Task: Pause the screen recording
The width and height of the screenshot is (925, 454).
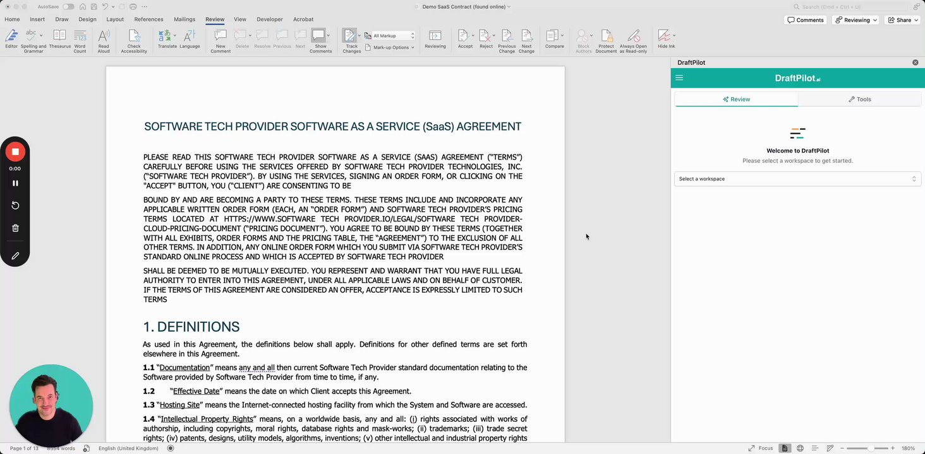Action: (15, 183)
